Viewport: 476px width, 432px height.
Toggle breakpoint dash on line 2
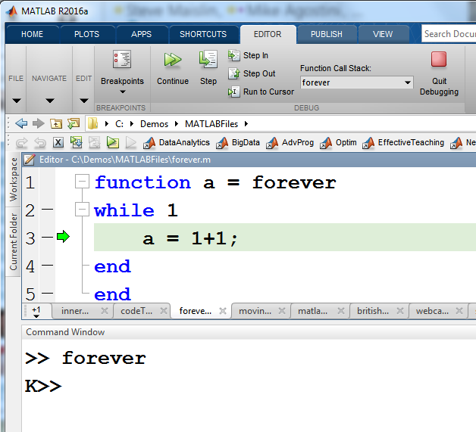[x=48, y=210]
